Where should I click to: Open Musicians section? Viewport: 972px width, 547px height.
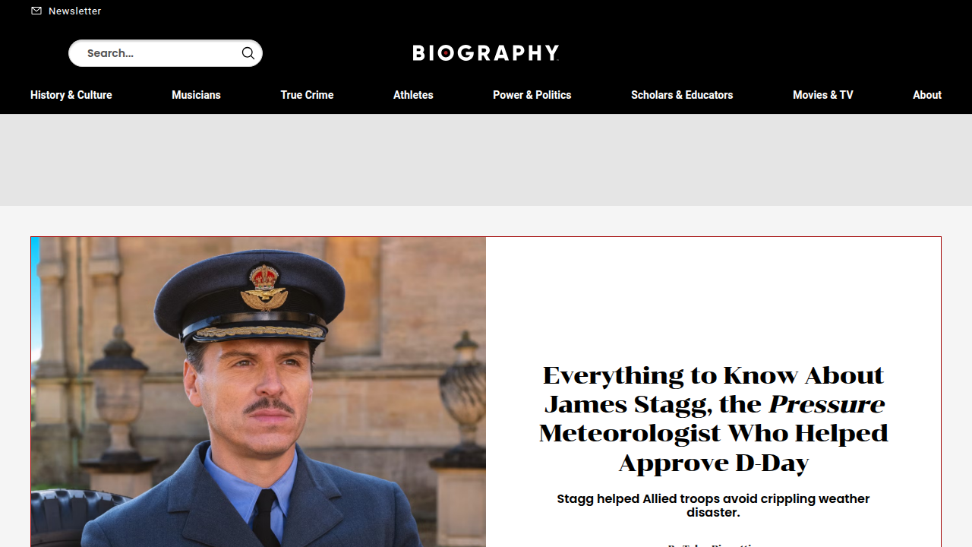196,95
